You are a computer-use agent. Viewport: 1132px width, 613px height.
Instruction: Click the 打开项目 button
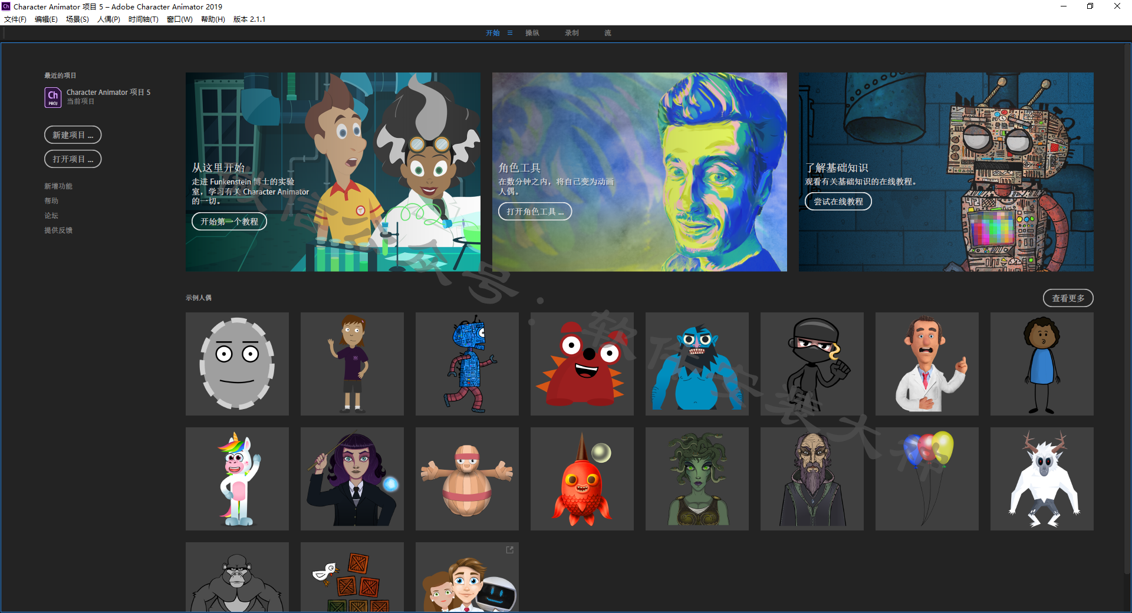(x=73, y=159)
